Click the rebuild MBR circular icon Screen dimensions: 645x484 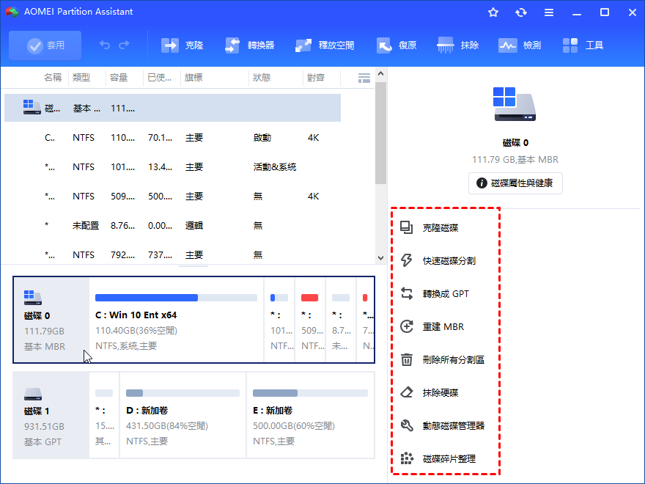tap(406, 326)
